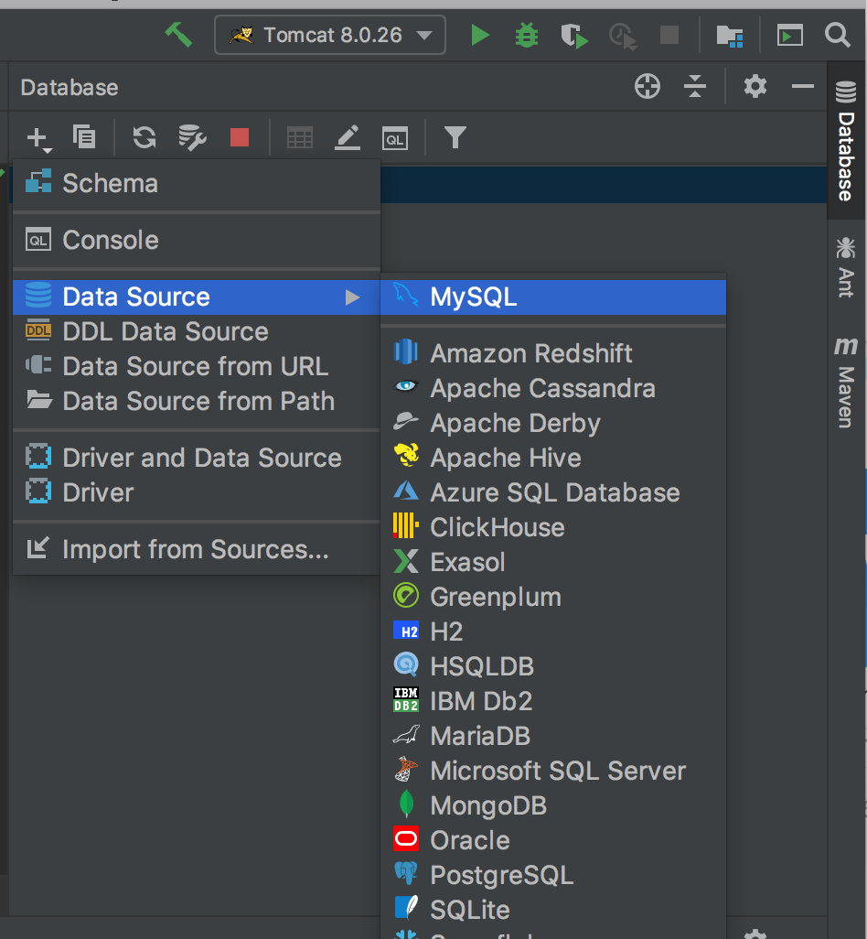Refresh the database with the sync icon
Image resolution: width=867 pixels, height=939 pixels.
point(144,137)
